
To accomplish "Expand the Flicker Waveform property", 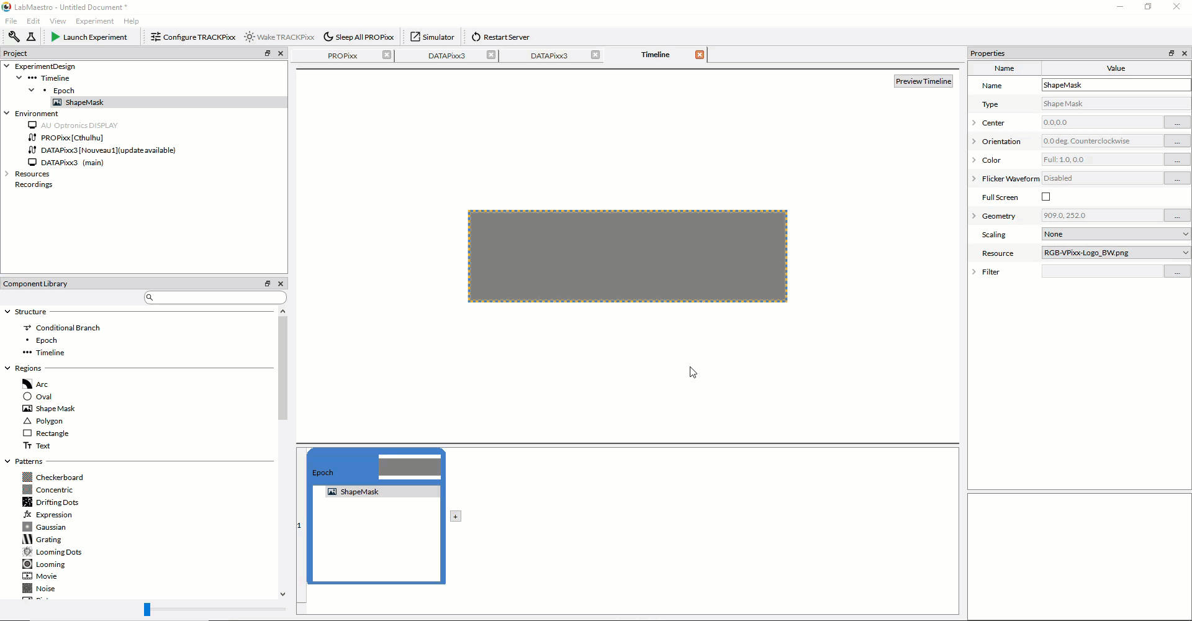I will tap(975, 178).
